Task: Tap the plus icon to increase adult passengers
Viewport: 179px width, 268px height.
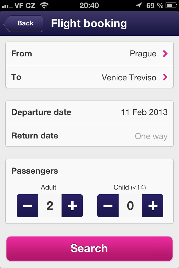Action: (x=72, y=206)
